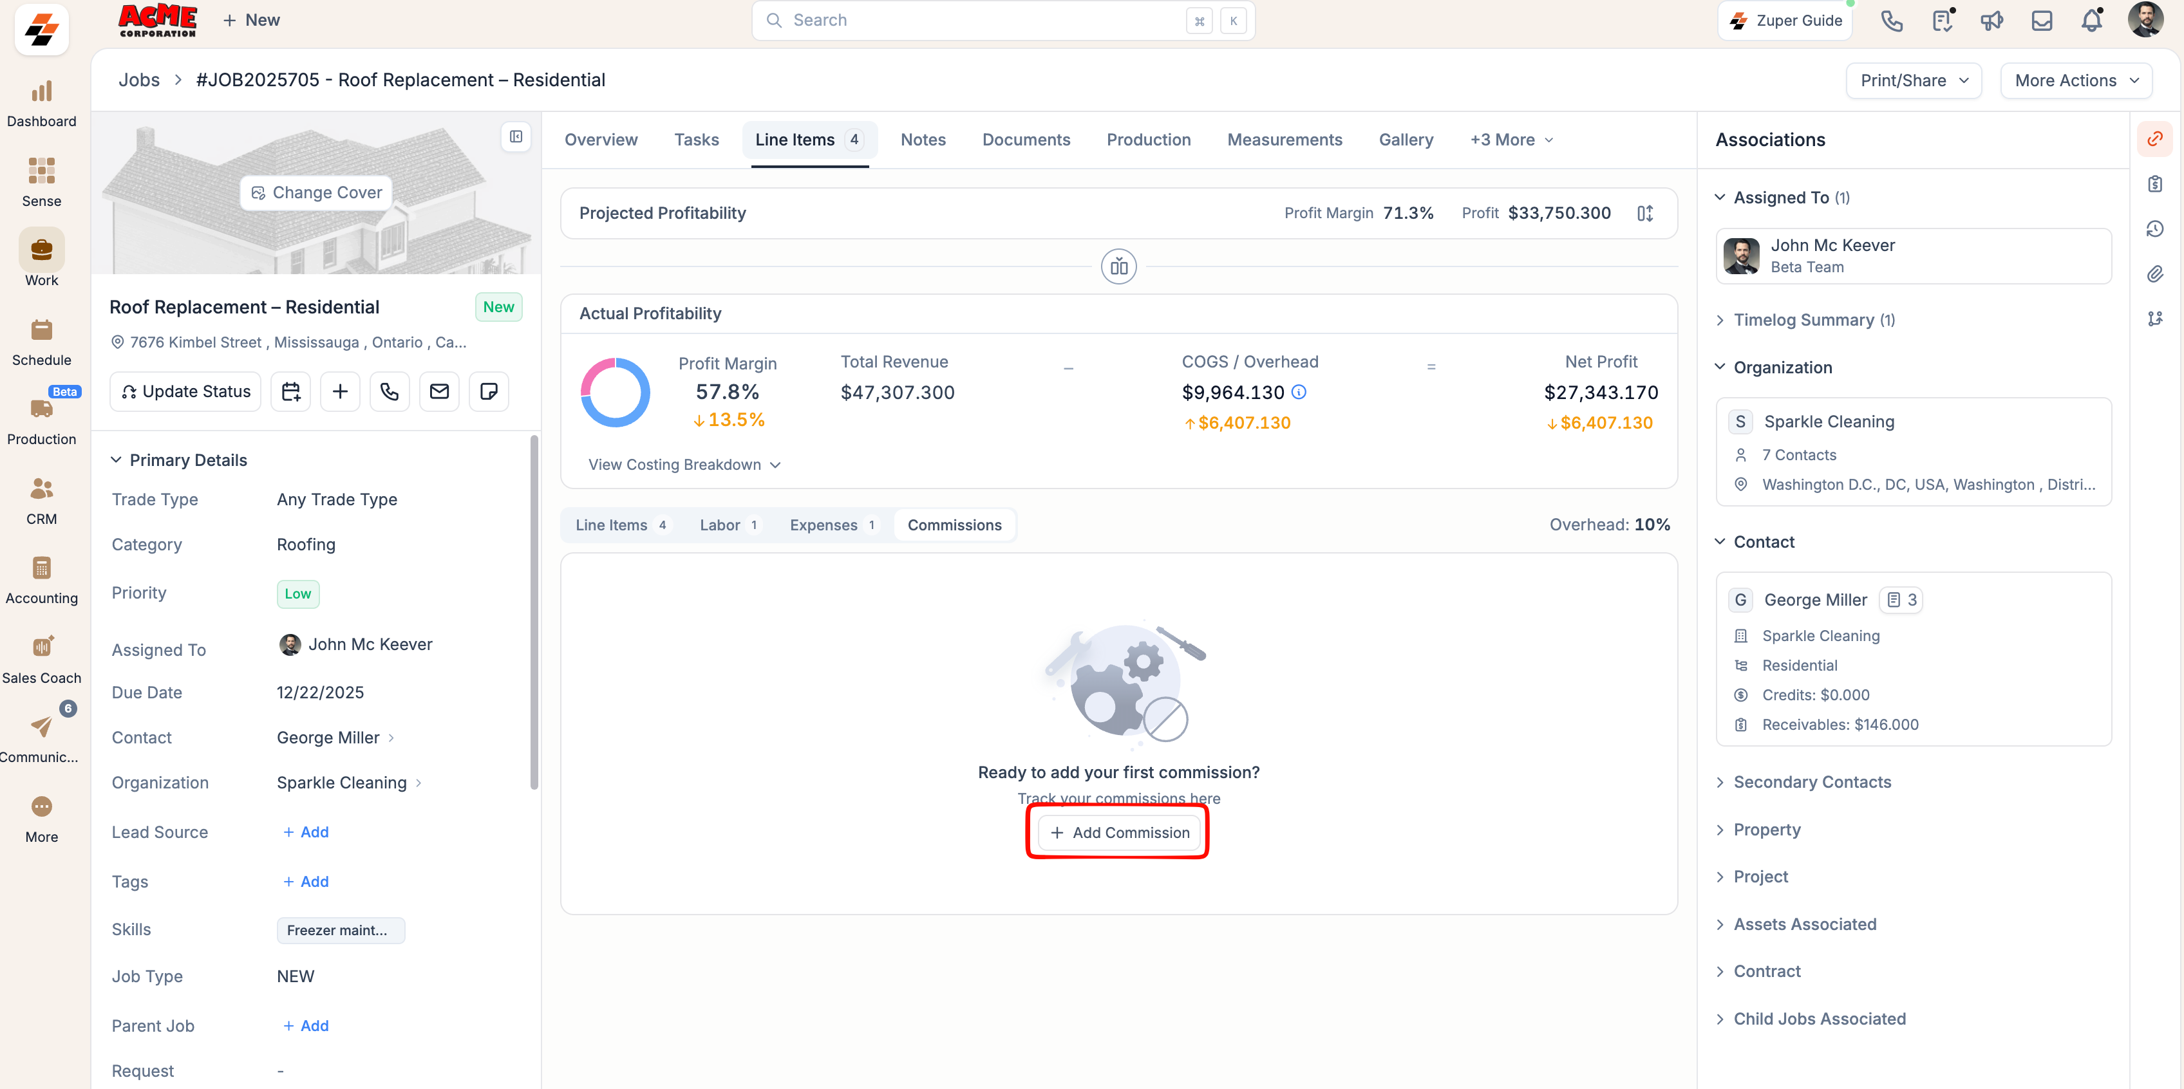Open the history clock icon in right rail

pos(2154,229)
